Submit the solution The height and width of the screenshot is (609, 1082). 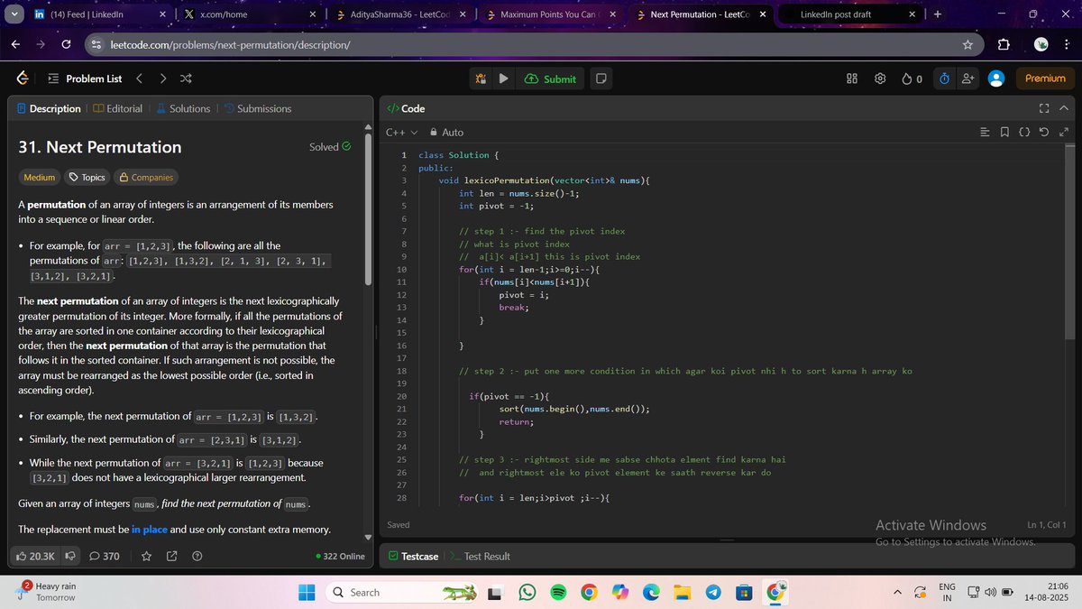(x=549, y=78)
